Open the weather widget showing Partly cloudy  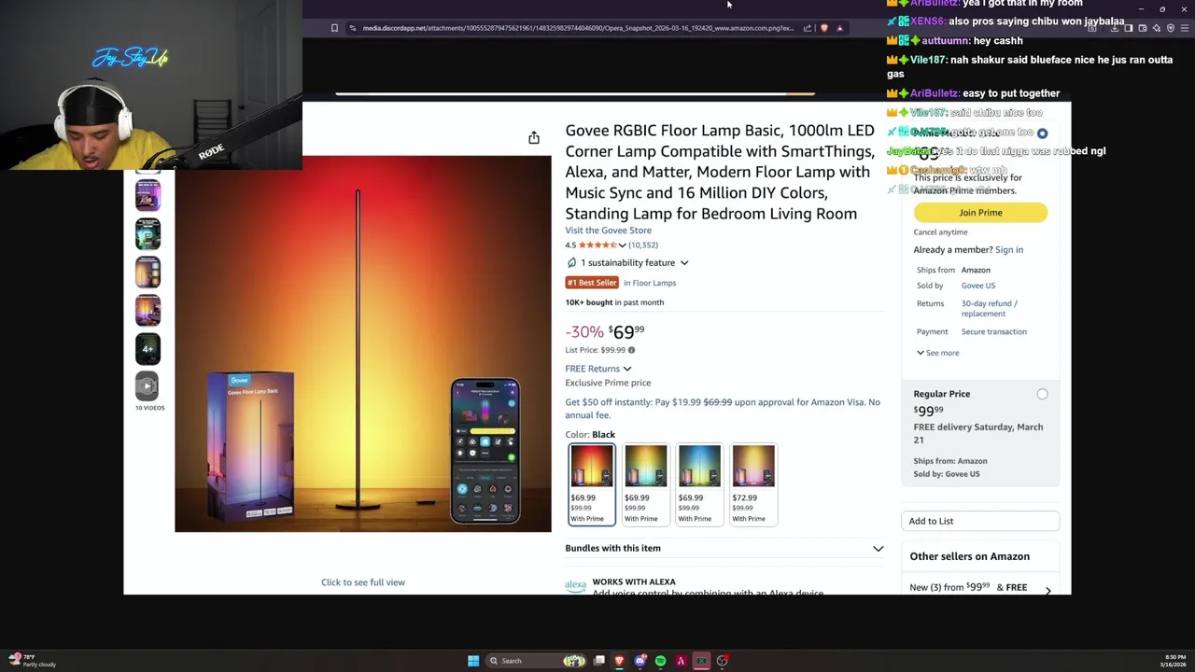33,661
